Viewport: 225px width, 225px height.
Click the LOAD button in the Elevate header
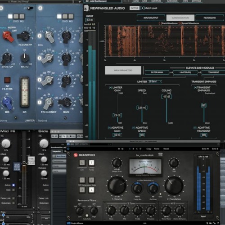tap(136, 1)
